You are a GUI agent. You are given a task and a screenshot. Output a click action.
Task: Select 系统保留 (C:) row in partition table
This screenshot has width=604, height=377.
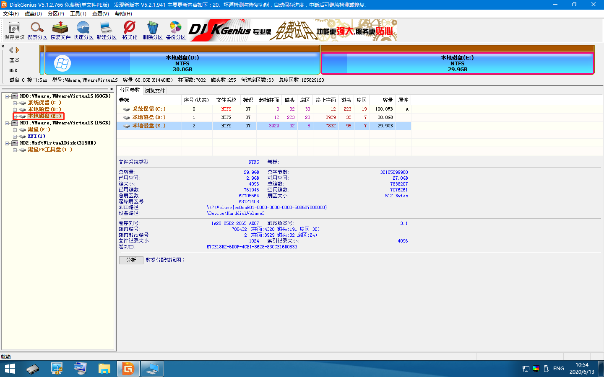tap(264, 109)
